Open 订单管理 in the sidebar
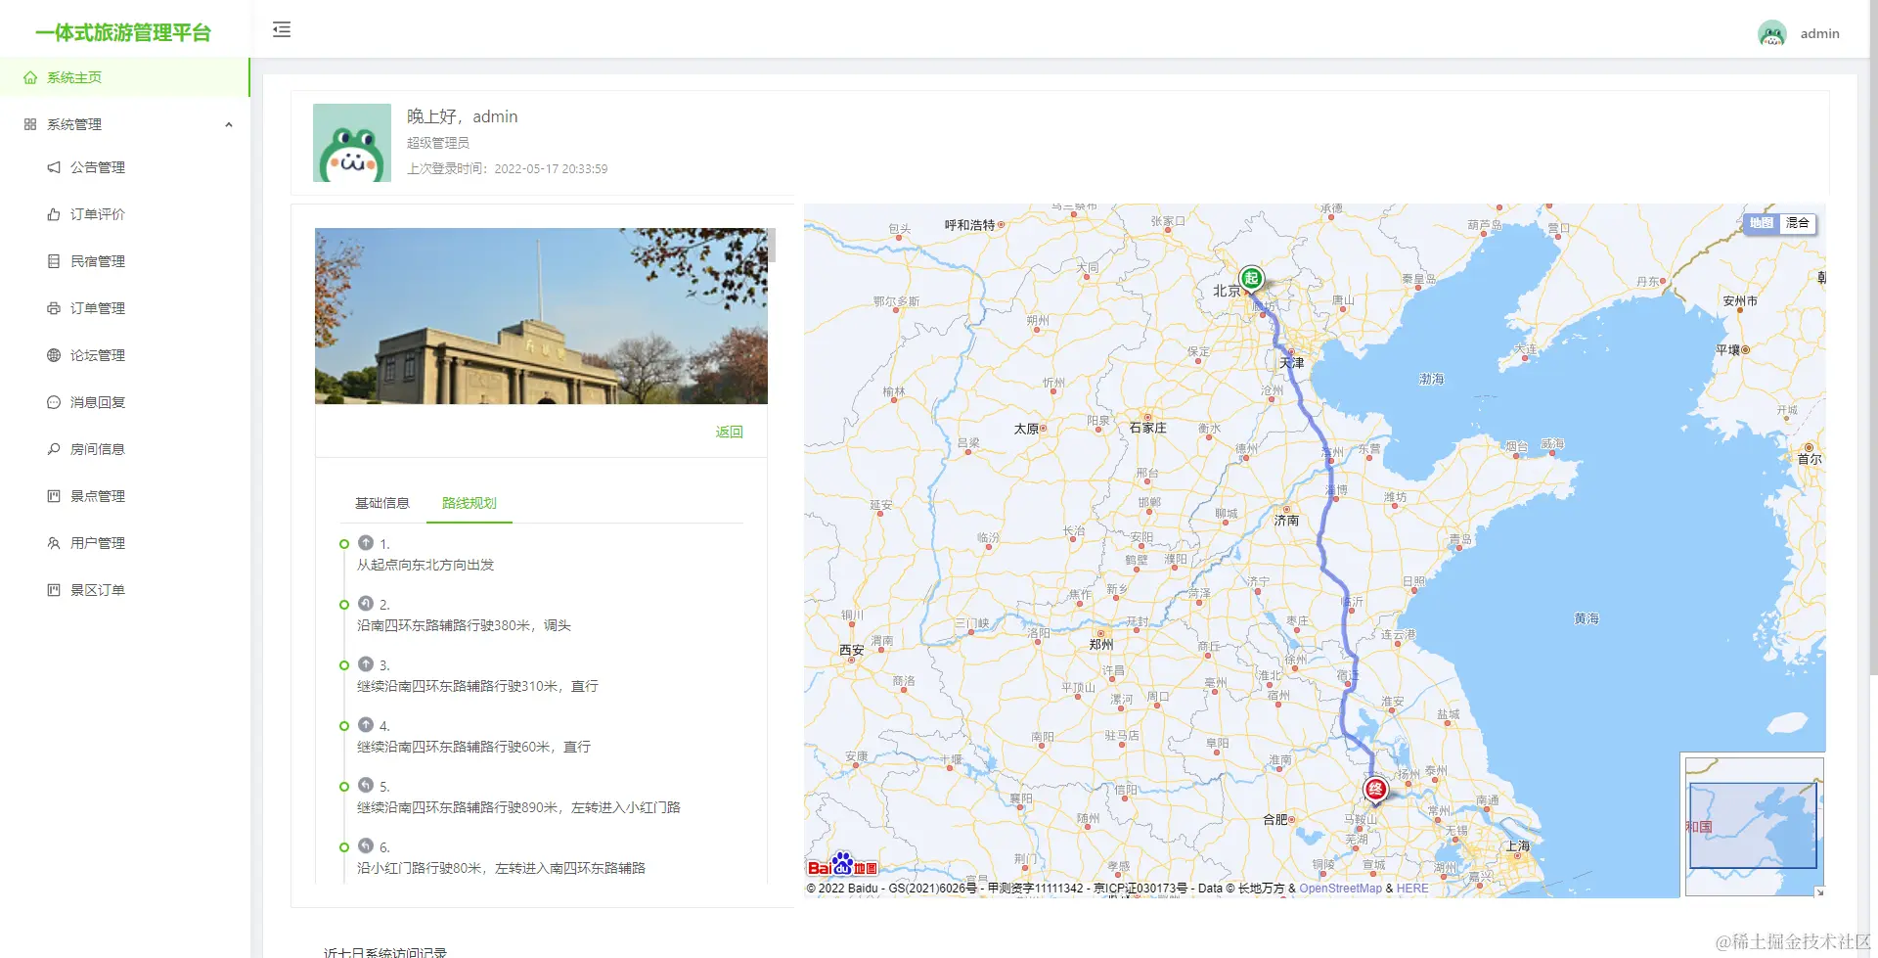Image resolution: width=1878 pixels, height=958 pixels. 124,308
